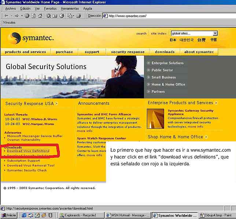The height and width of the screenshot is (219, 236).
Task: Switch to the China site link
Action: (x=214, y=40)
